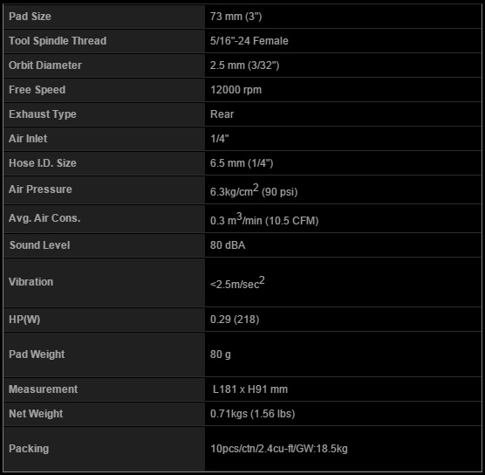Select the 80 dBA sound level value

pyautogui.click(x=228, y=245)
